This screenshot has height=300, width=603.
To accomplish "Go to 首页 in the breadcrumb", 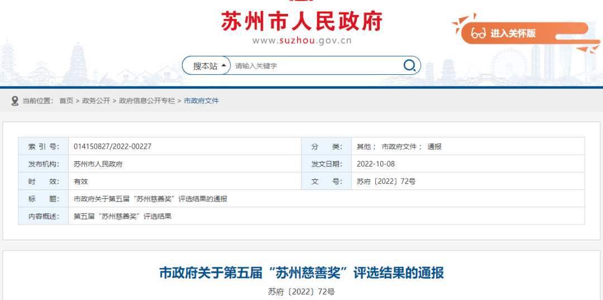I will pos(66,101).
